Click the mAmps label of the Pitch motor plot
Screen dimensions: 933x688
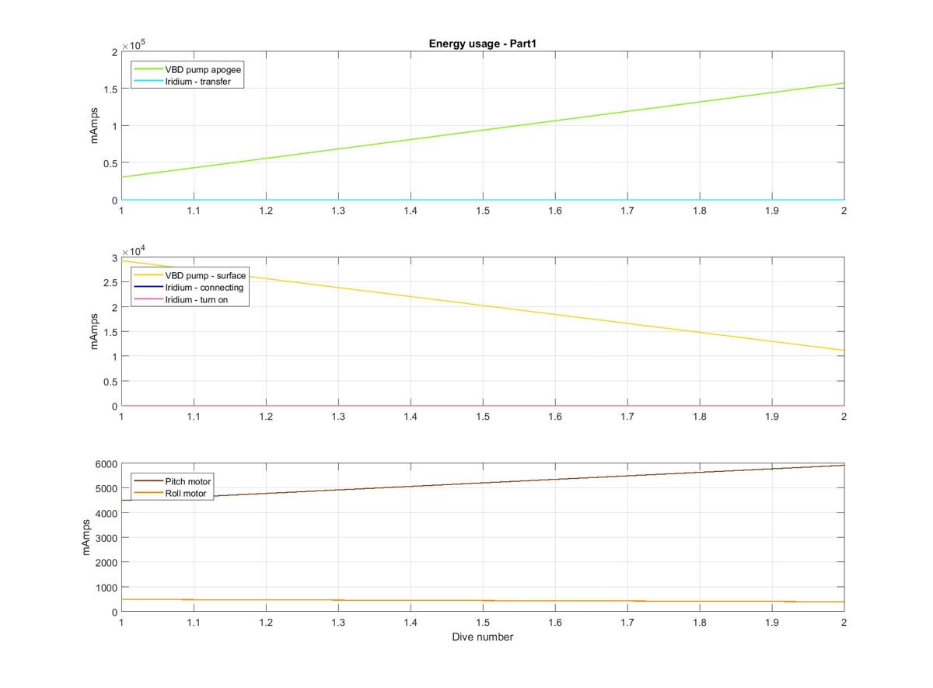click(86, 537)
